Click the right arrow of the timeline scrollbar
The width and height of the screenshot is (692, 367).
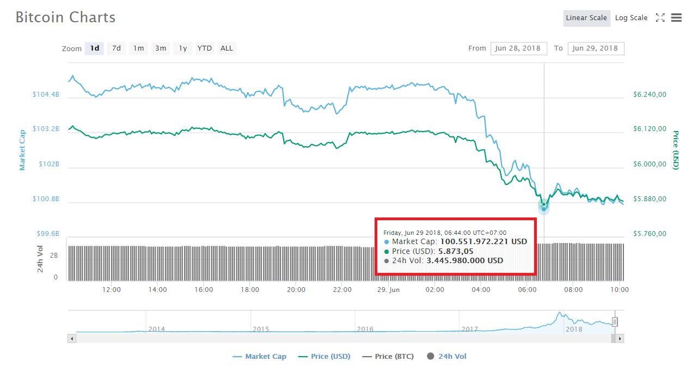[620, 338]
